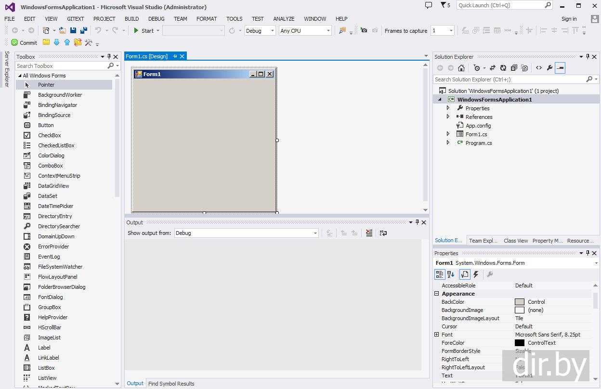601x389 pixels.
Task: Toggle Categorized view in Properties panel
Action: pyautogui.click(x=440, y=274)
